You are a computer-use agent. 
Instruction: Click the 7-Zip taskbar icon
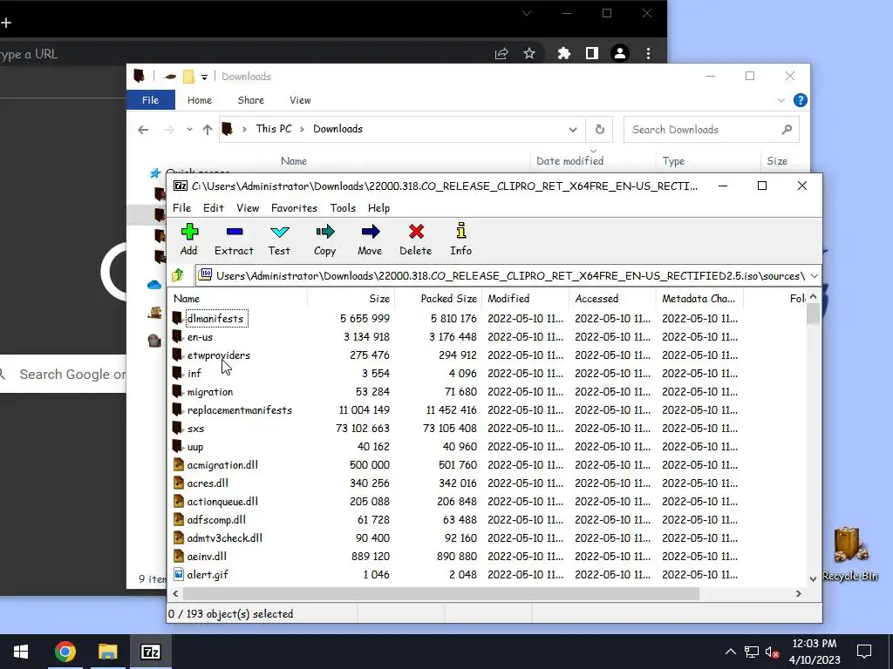[150, 652]
